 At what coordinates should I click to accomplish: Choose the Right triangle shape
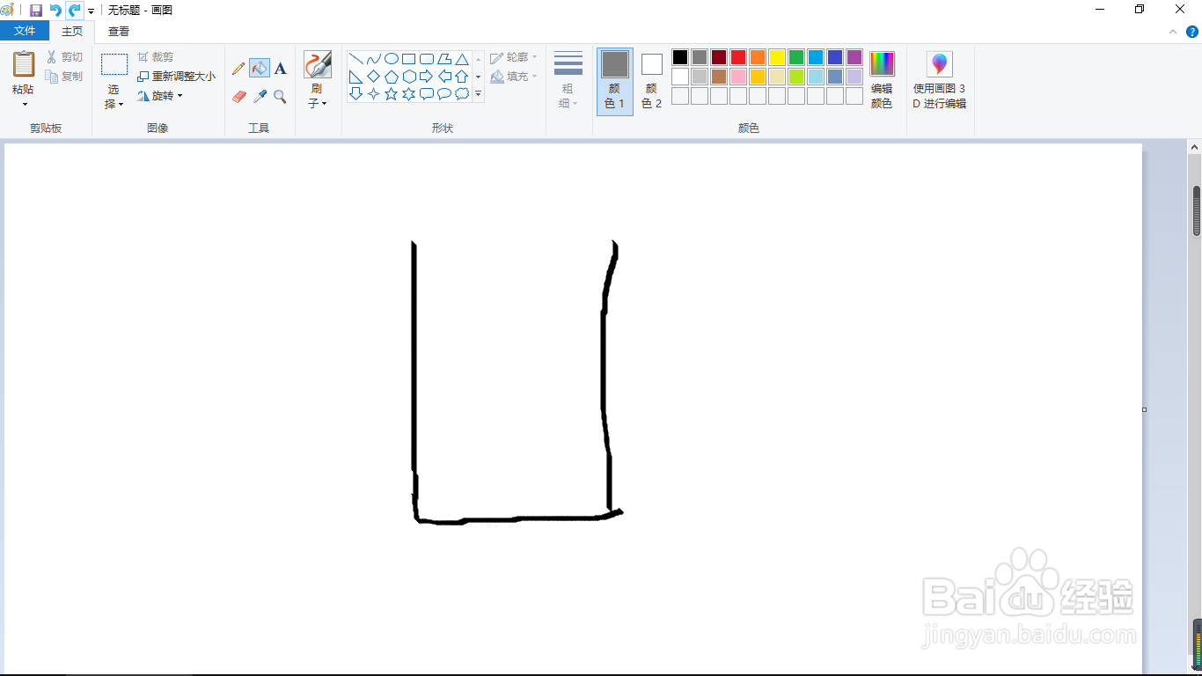click(x=356, y=77)
